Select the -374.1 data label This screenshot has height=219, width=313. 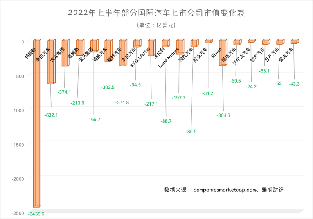pyautogui.click(x=64, y=92)
